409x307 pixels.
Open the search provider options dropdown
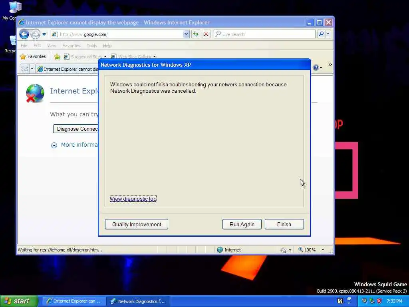coord(328,34)
